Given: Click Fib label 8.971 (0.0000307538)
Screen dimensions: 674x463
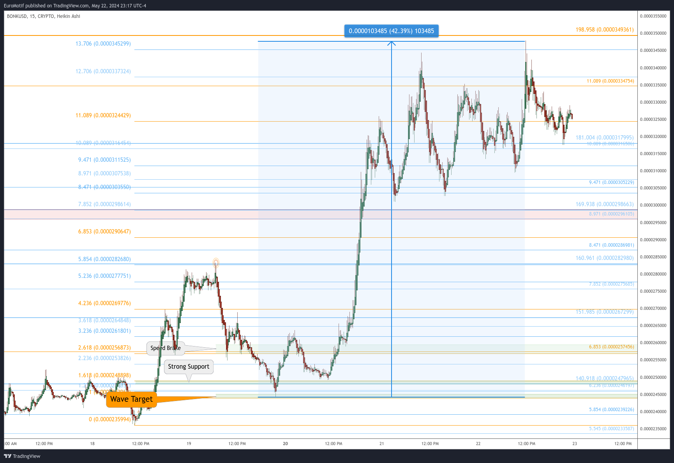Looking at the screenshot, I should tap(104, 173).
